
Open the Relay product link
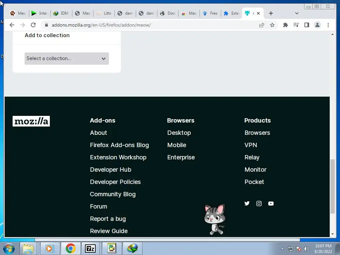[252, 157]
